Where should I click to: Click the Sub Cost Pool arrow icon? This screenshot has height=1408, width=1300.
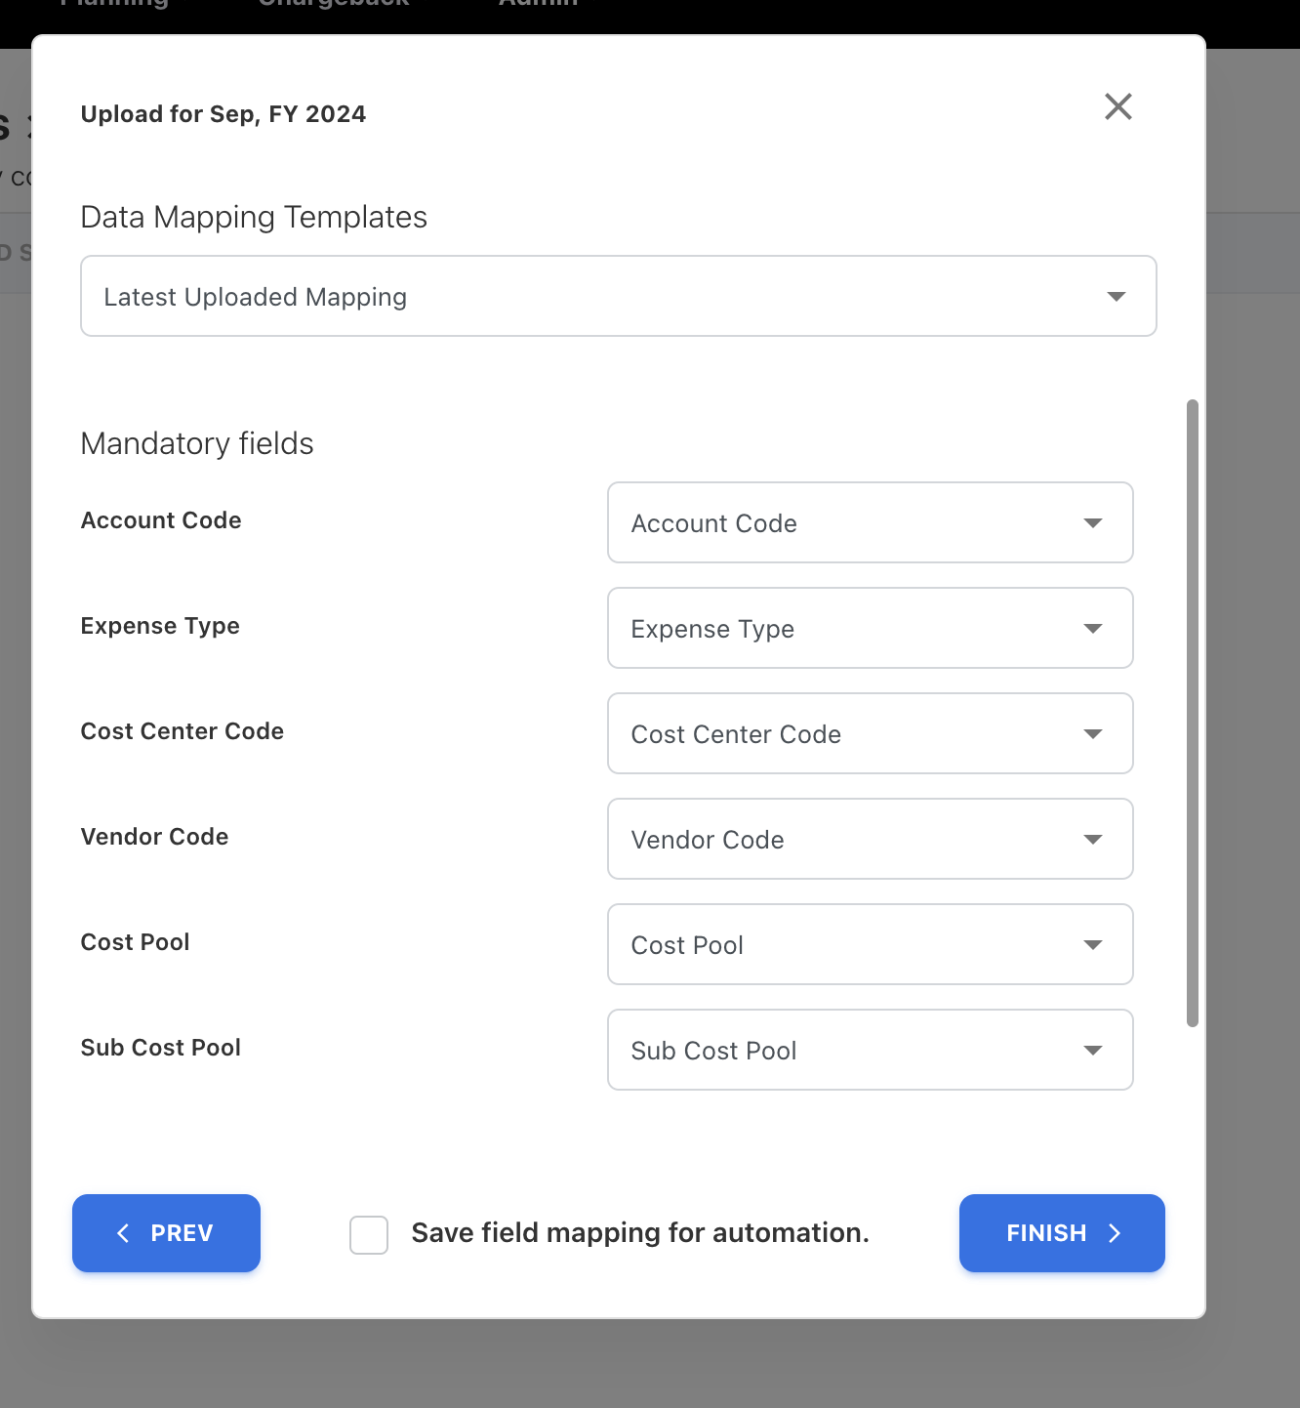pyautogui.click(x=1093, y=1051)
